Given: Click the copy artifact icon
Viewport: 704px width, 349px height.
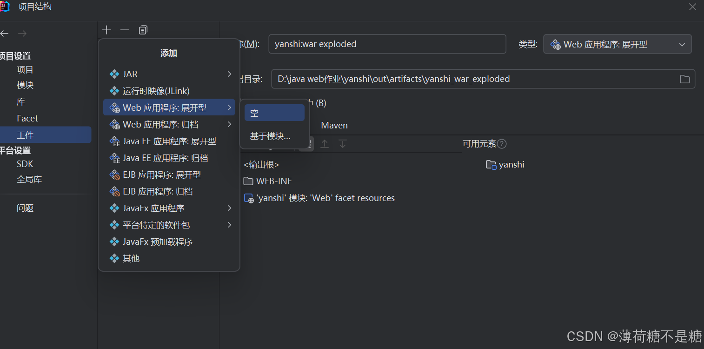Looking at the screenshot, I should [143, 30].
